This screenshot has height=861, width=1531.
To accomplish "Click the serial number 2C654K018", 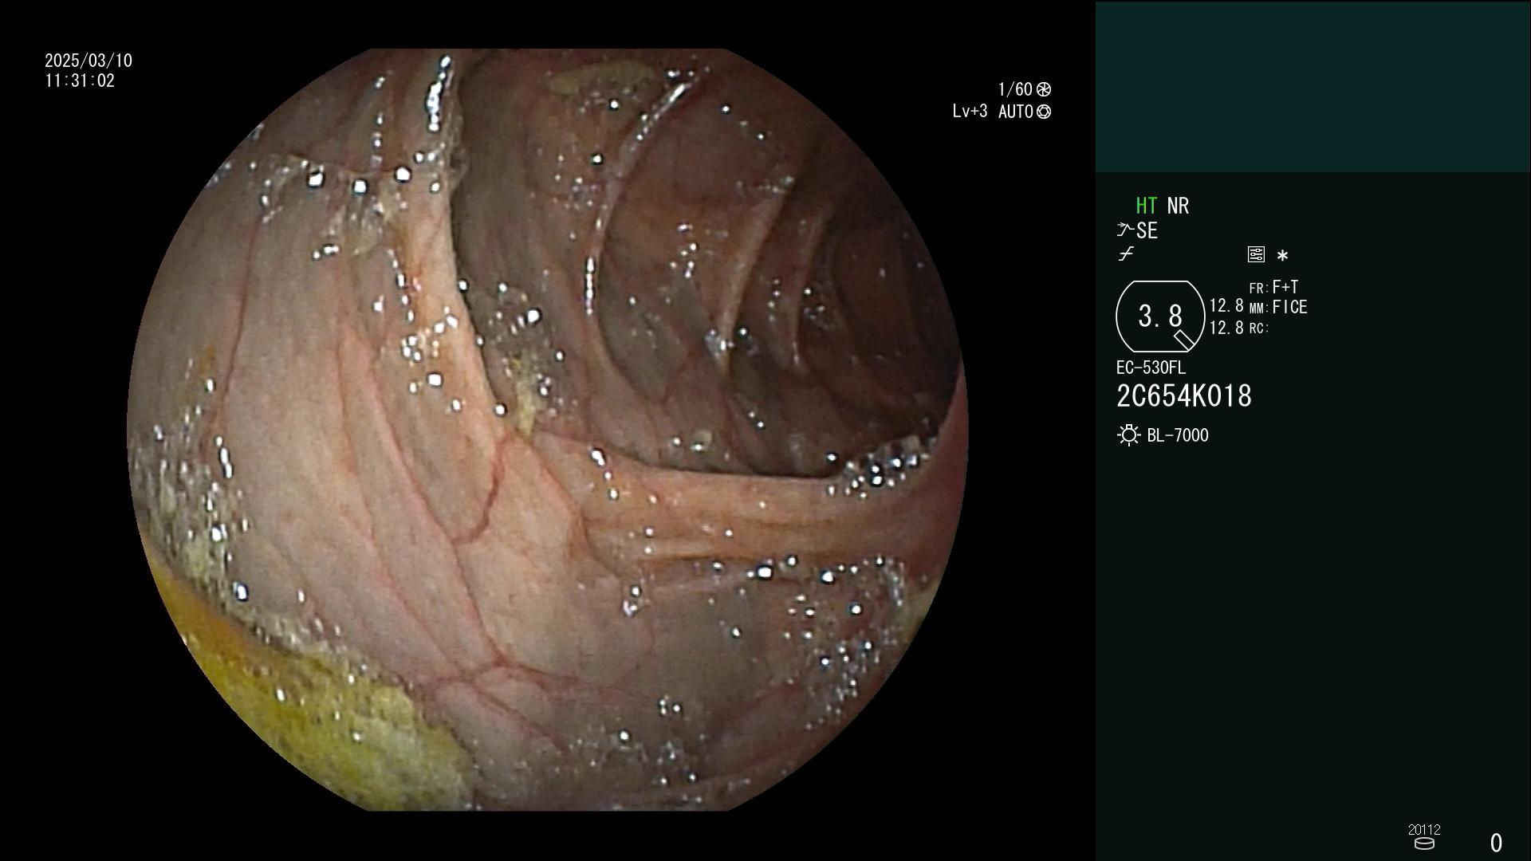I will click(x=1184, y=396).
